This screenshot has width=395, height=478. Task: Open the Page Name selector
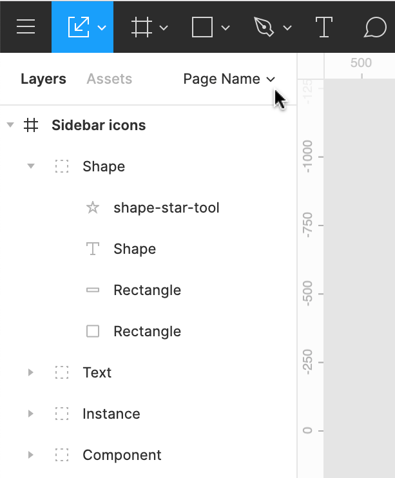pyautogui.click(x=229, y=79)
